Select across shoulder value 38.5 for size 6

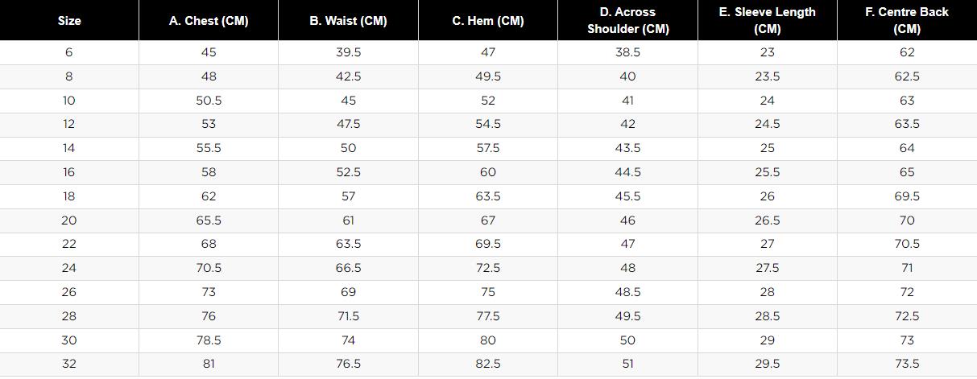coord(627,52)
